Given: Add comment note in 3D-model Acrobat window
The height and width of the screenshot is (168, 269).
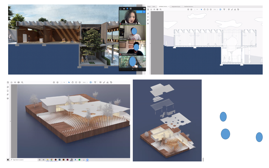Looking at the screenshot, I should coord(100,82).
